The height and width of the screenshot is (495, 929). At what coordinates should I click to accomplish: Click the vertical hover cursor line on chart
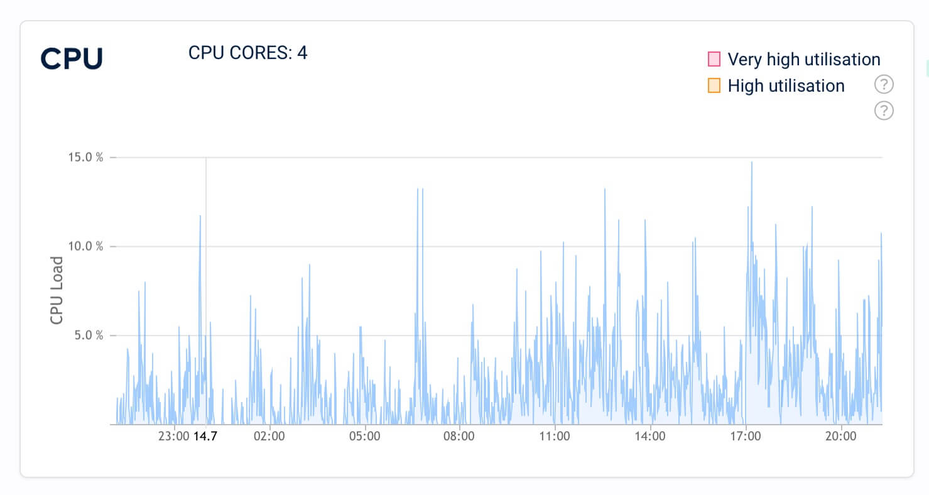tap(206, 291)
